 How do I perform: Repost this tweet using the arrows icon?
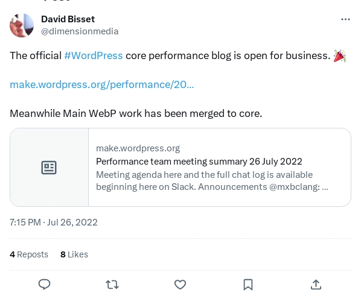112,285
